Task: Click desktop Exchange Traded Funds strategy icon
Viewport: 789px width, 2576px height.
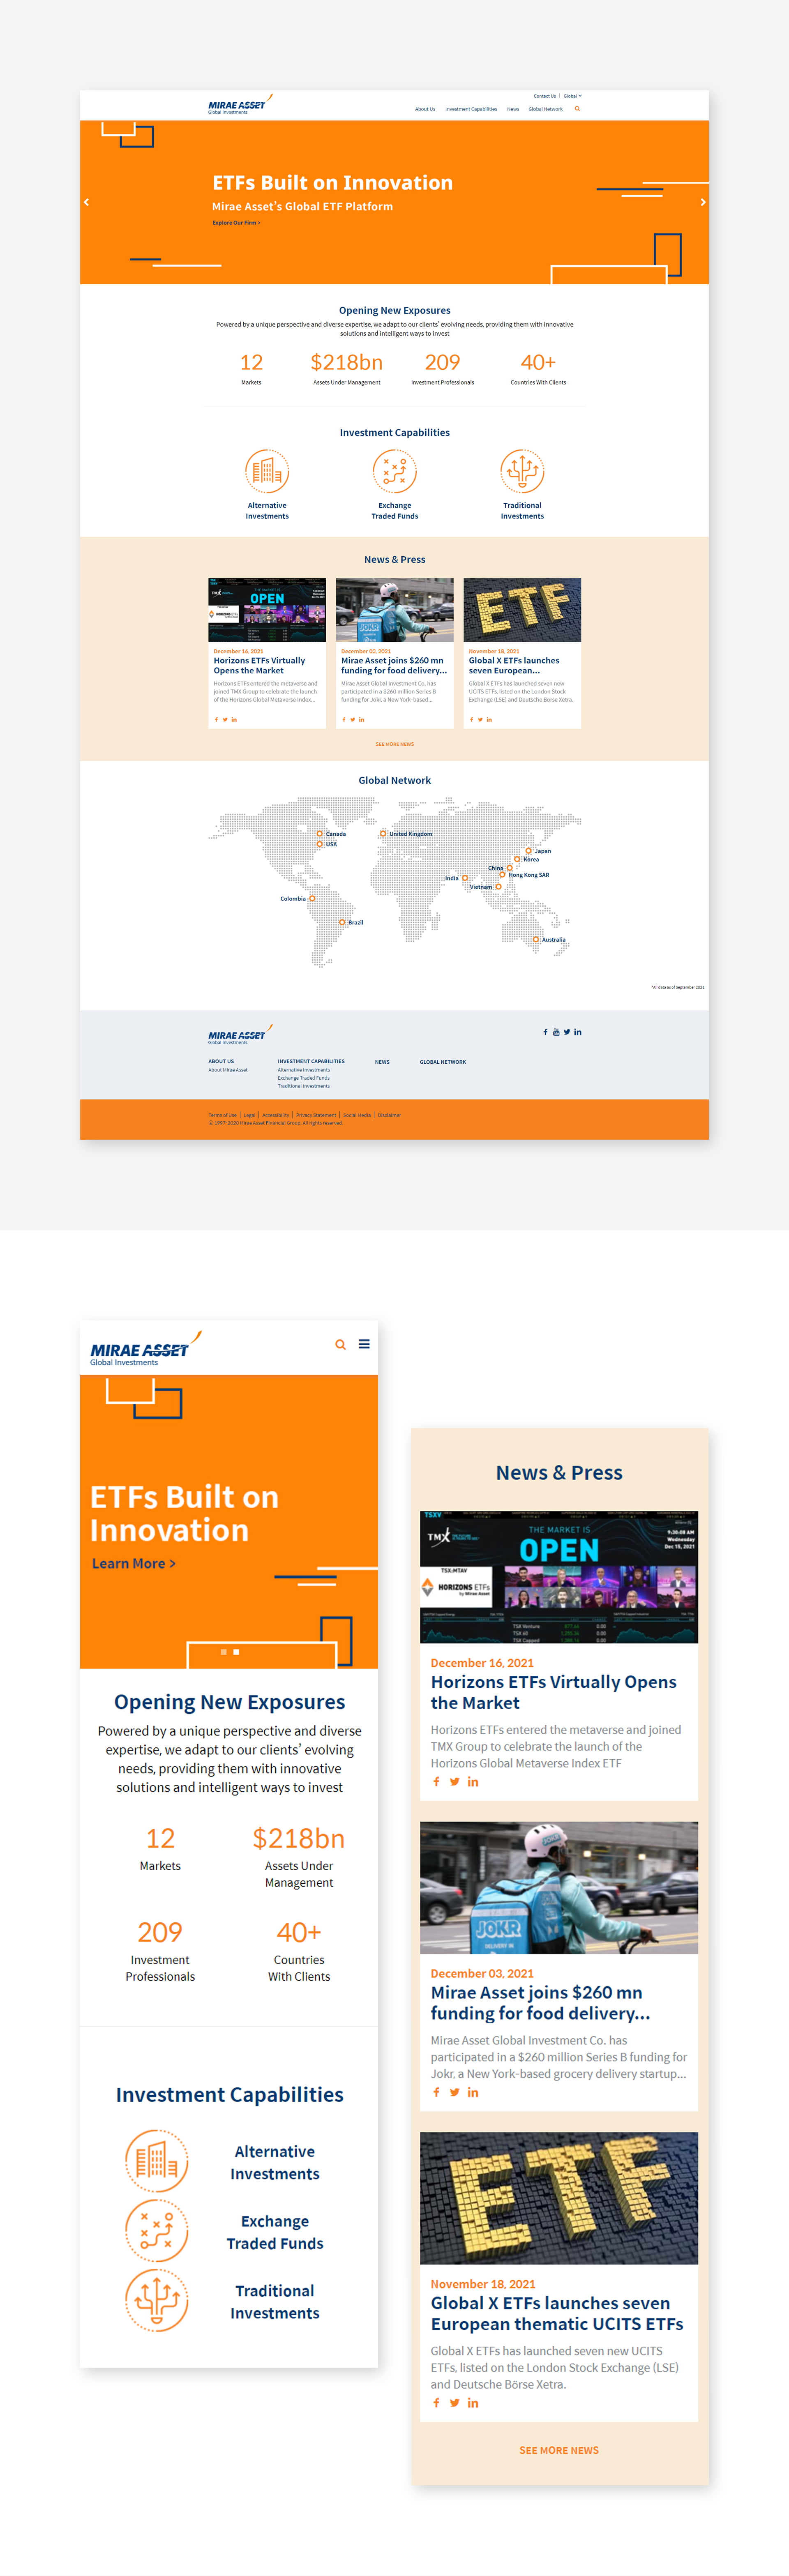Action: [395, 471]
